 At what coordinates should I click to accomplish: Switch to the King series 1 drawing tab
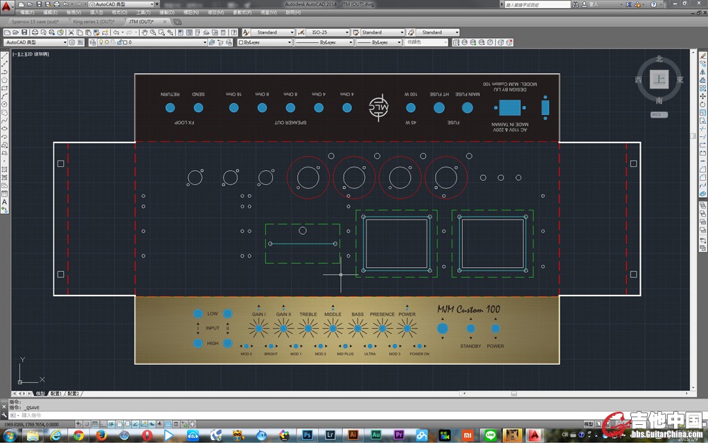point(93,21)
